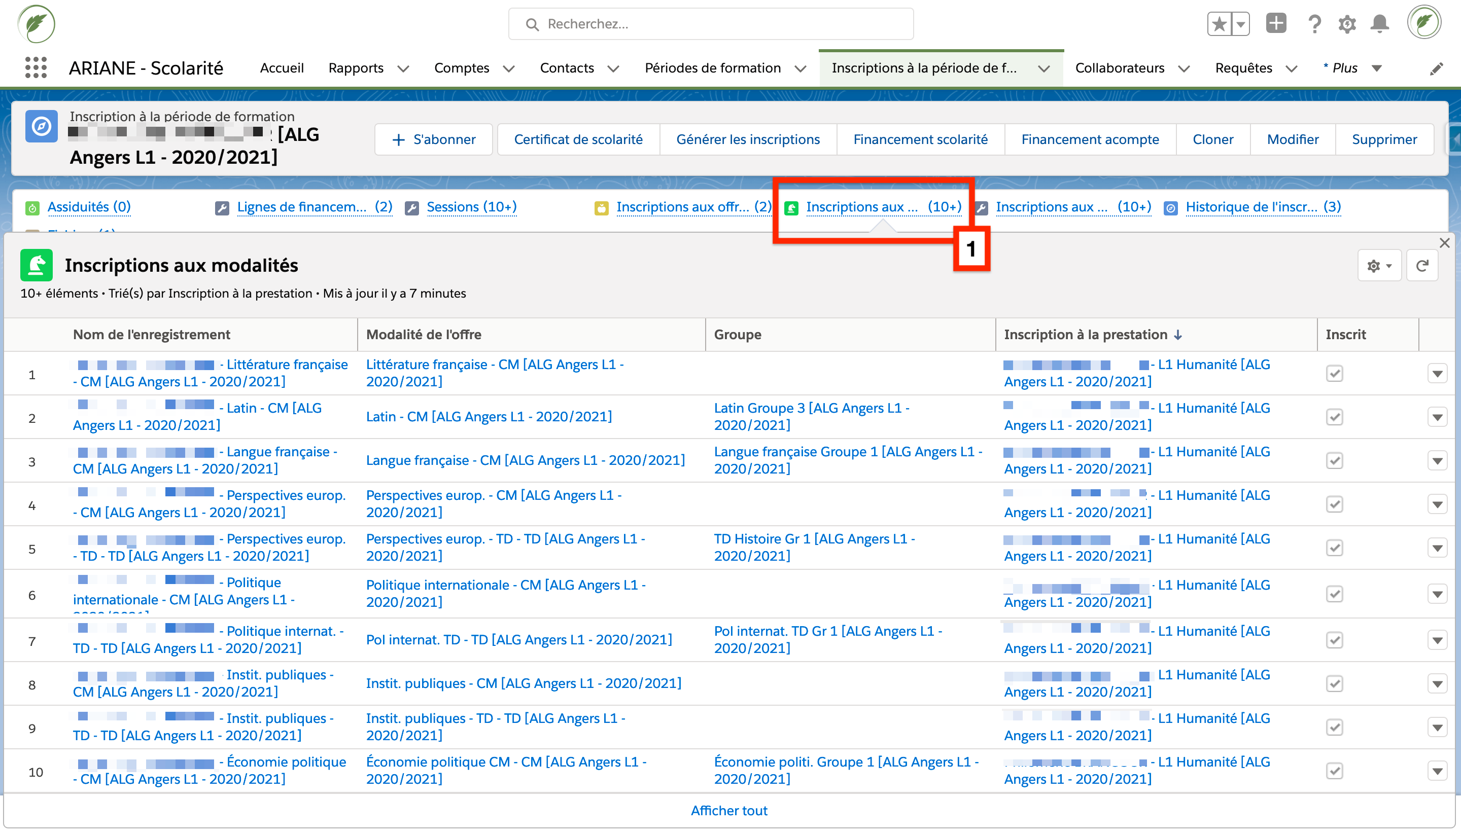Screen dimensions: 1461x836
Task: Click the Certificat de scolarité button
Action: click(578, 139)
